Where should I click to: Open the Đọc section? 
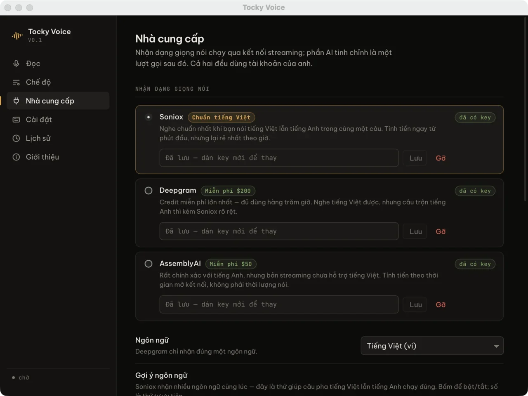tap(58, 64)
